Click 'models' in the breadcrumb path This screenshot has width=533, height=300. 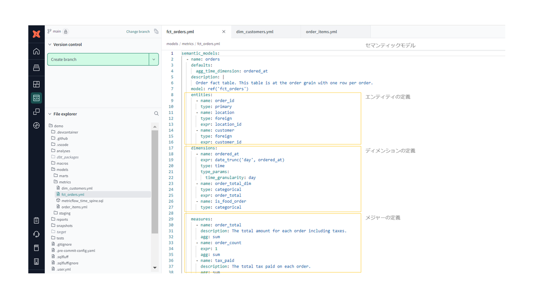[x=172, y=44]
